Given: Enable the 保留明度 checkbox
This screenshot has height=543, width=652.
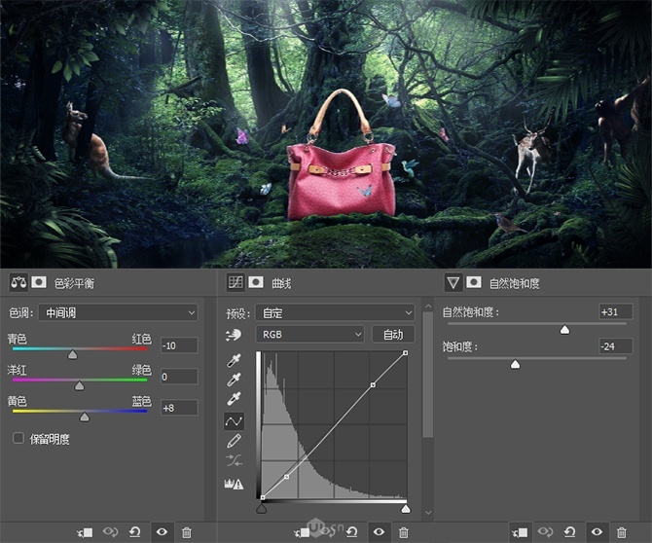Looking at the screenshot, I should click(x=18, y=438).
